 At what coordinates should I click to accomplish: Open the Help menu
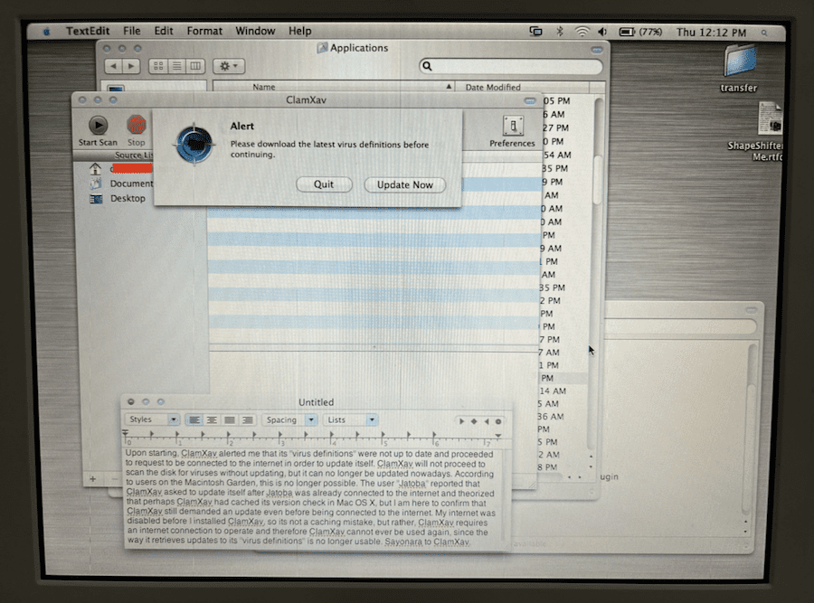[300, 31]
